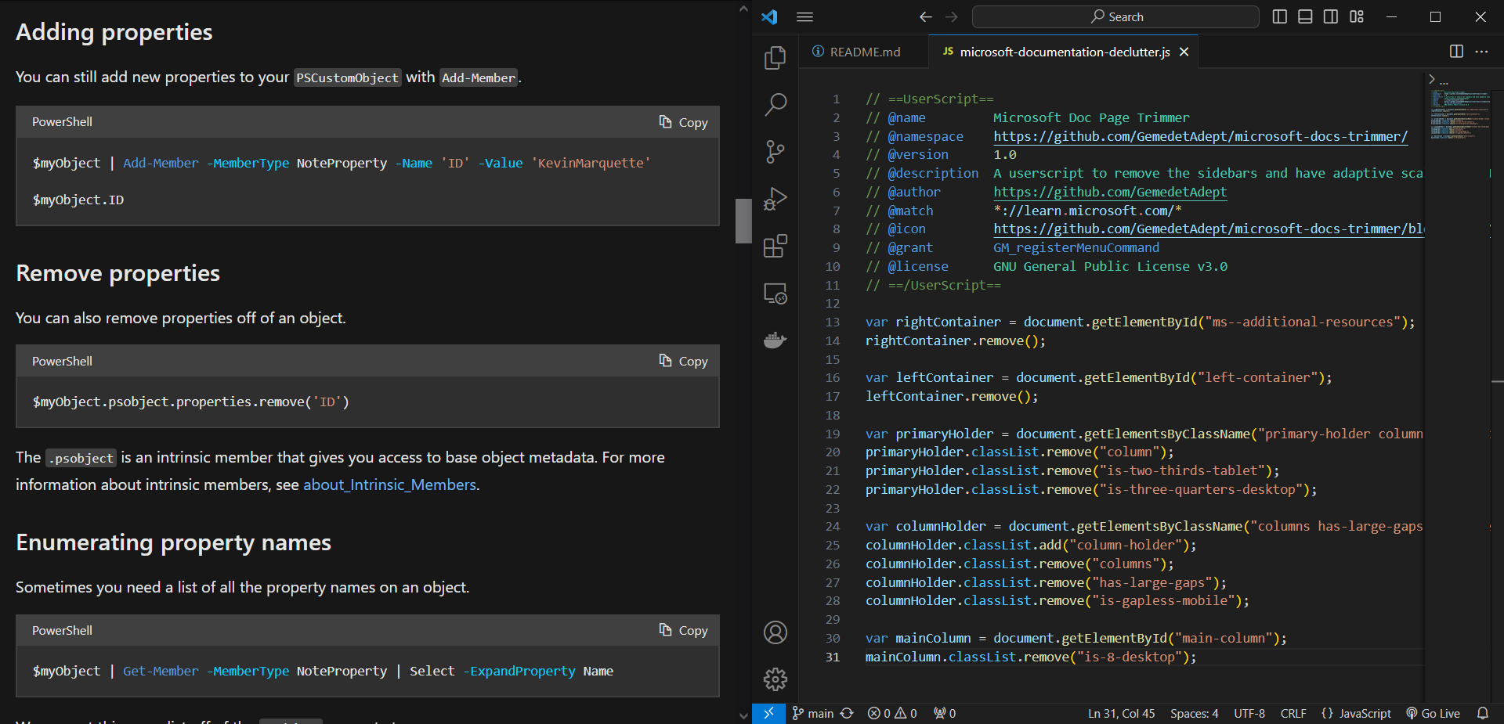Expand the editor breadcrumb chevron
The image size is (1504, 724).
[1431, 79]
